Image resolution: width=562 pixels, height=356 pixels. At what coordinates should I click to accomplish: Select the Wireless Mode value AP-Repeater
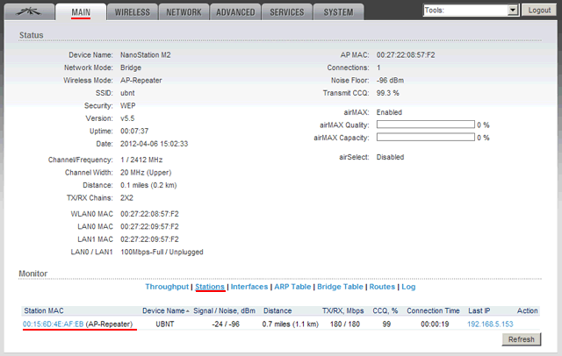click(140, 80)
